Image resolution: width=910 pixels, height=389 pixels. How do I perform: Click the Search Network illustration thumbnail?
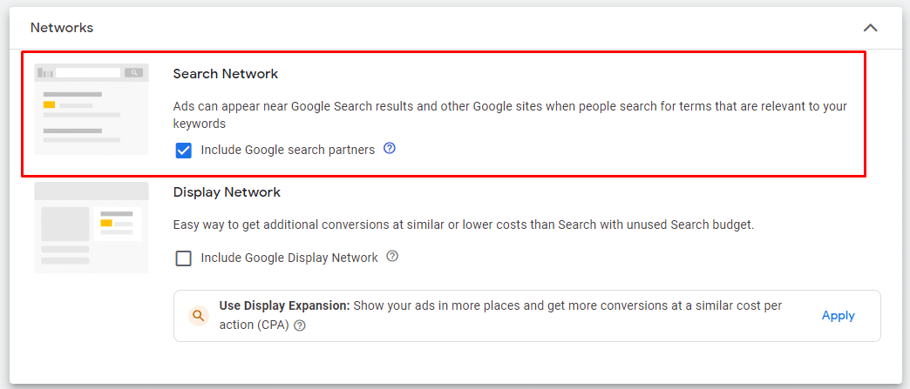tap(92, 109)
